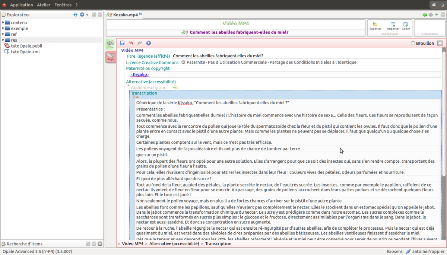Viewport: 447px width, 255px height.
Task: Enable the Brouillon checkbox
Action: (x=413, y=43)
